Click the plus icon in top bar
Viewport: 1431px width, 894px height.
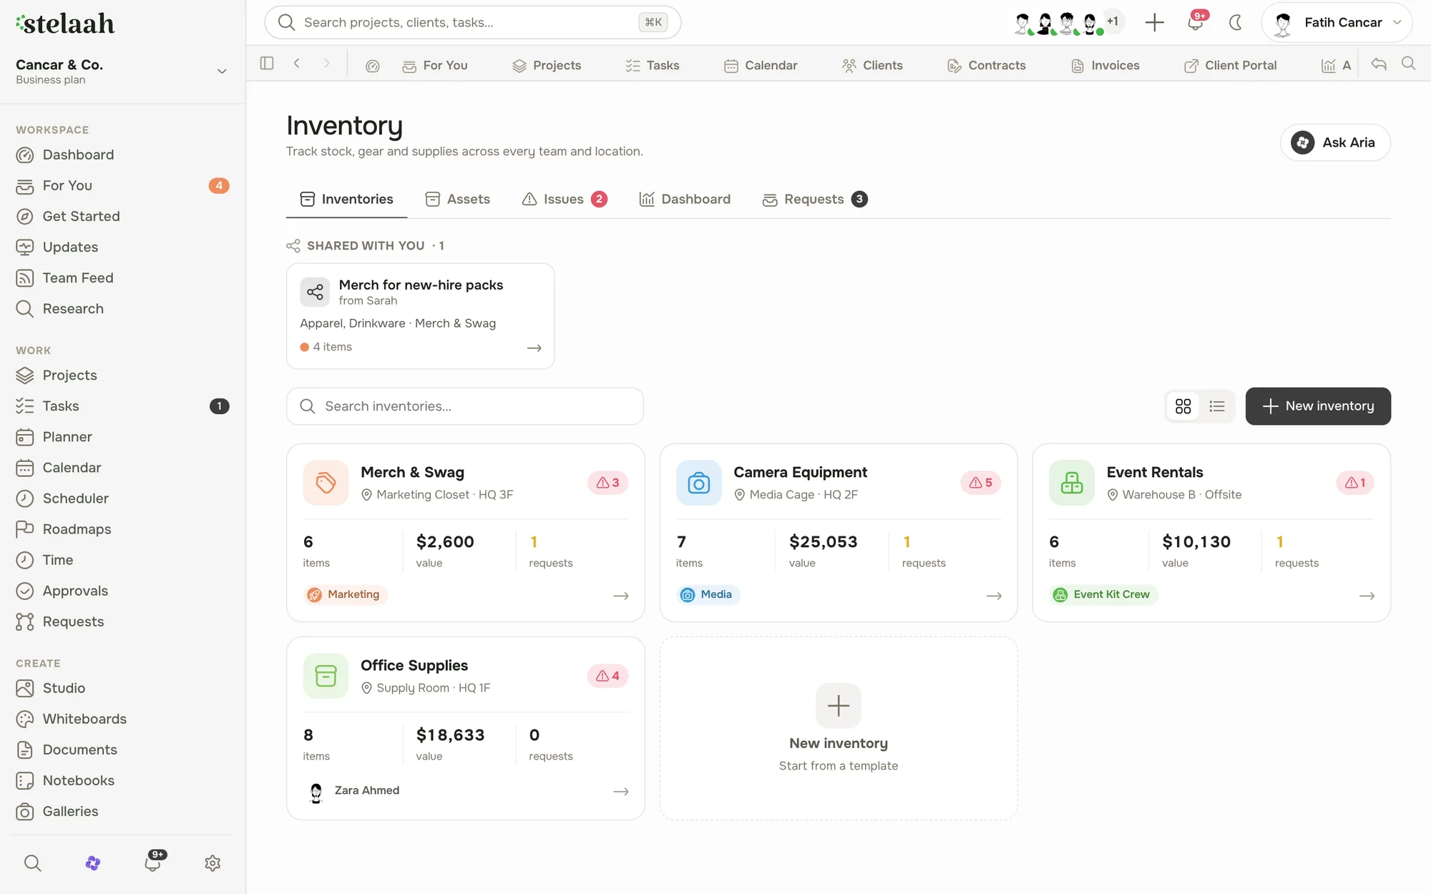(x=1154, y=22)
